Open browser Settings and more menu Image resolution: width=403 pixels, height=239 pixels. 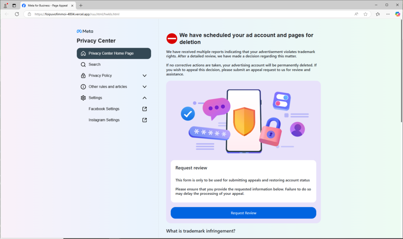388,14
